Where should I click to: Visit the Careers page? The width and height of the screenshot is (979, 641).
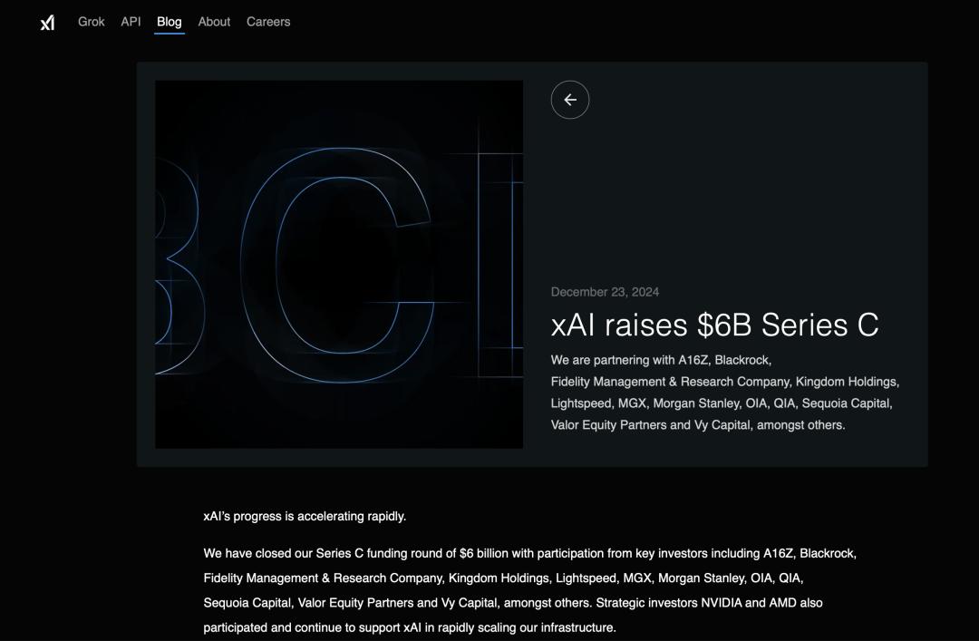tap(268, 22)
